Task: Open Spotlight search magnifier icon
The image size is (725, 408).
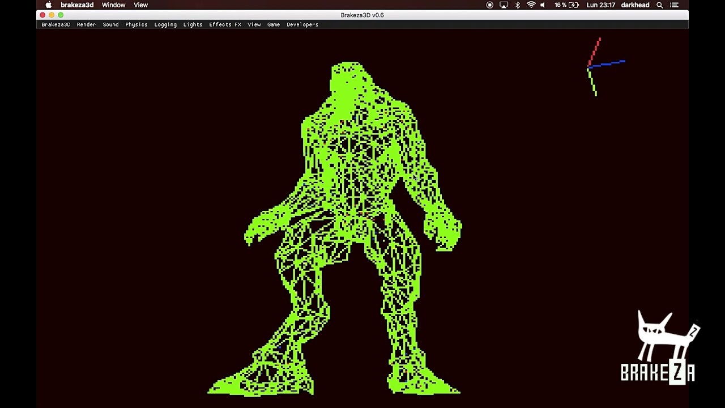Action: 660,5
